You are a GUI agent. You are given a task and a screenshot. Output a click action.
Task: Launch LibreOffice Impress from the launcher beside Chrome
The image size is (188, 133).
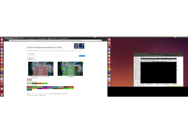point(2,56)
